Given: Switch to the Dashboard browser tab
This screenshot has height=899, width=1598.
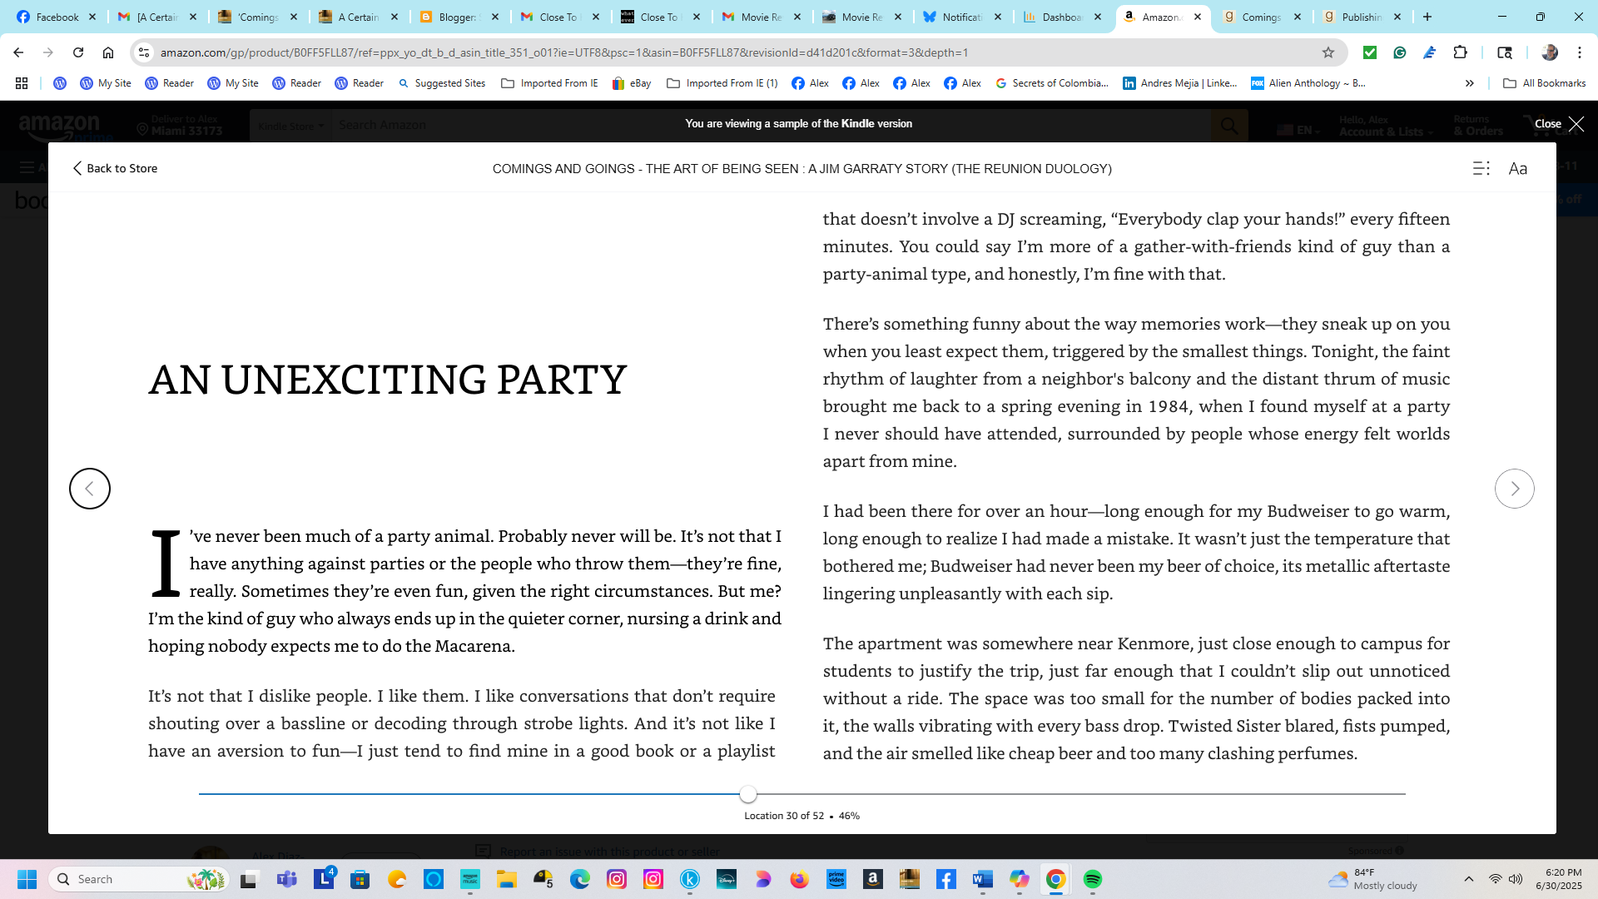Looking at the screenshot, I should (1062, 17).
